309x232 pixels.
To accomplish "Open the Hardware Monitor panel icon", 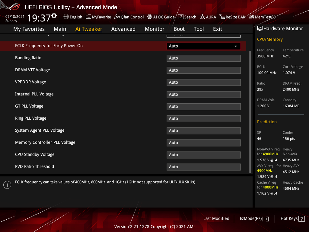I will pos(260,28).
